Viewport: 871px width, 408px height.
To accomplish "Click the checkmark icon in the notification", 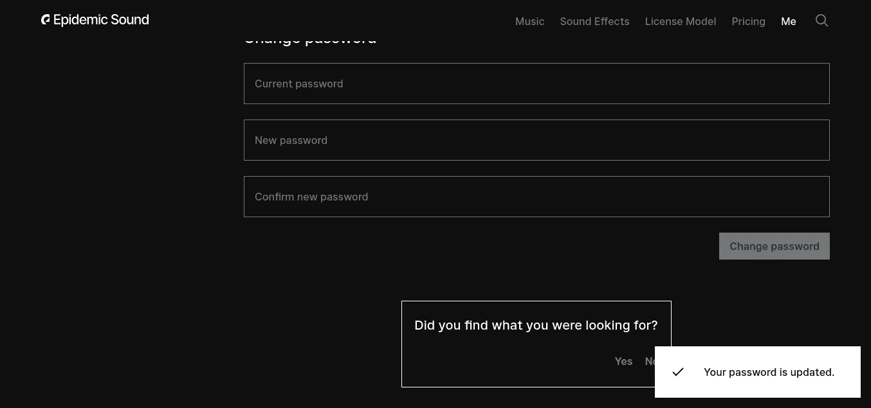I will [x=678, y=372].
